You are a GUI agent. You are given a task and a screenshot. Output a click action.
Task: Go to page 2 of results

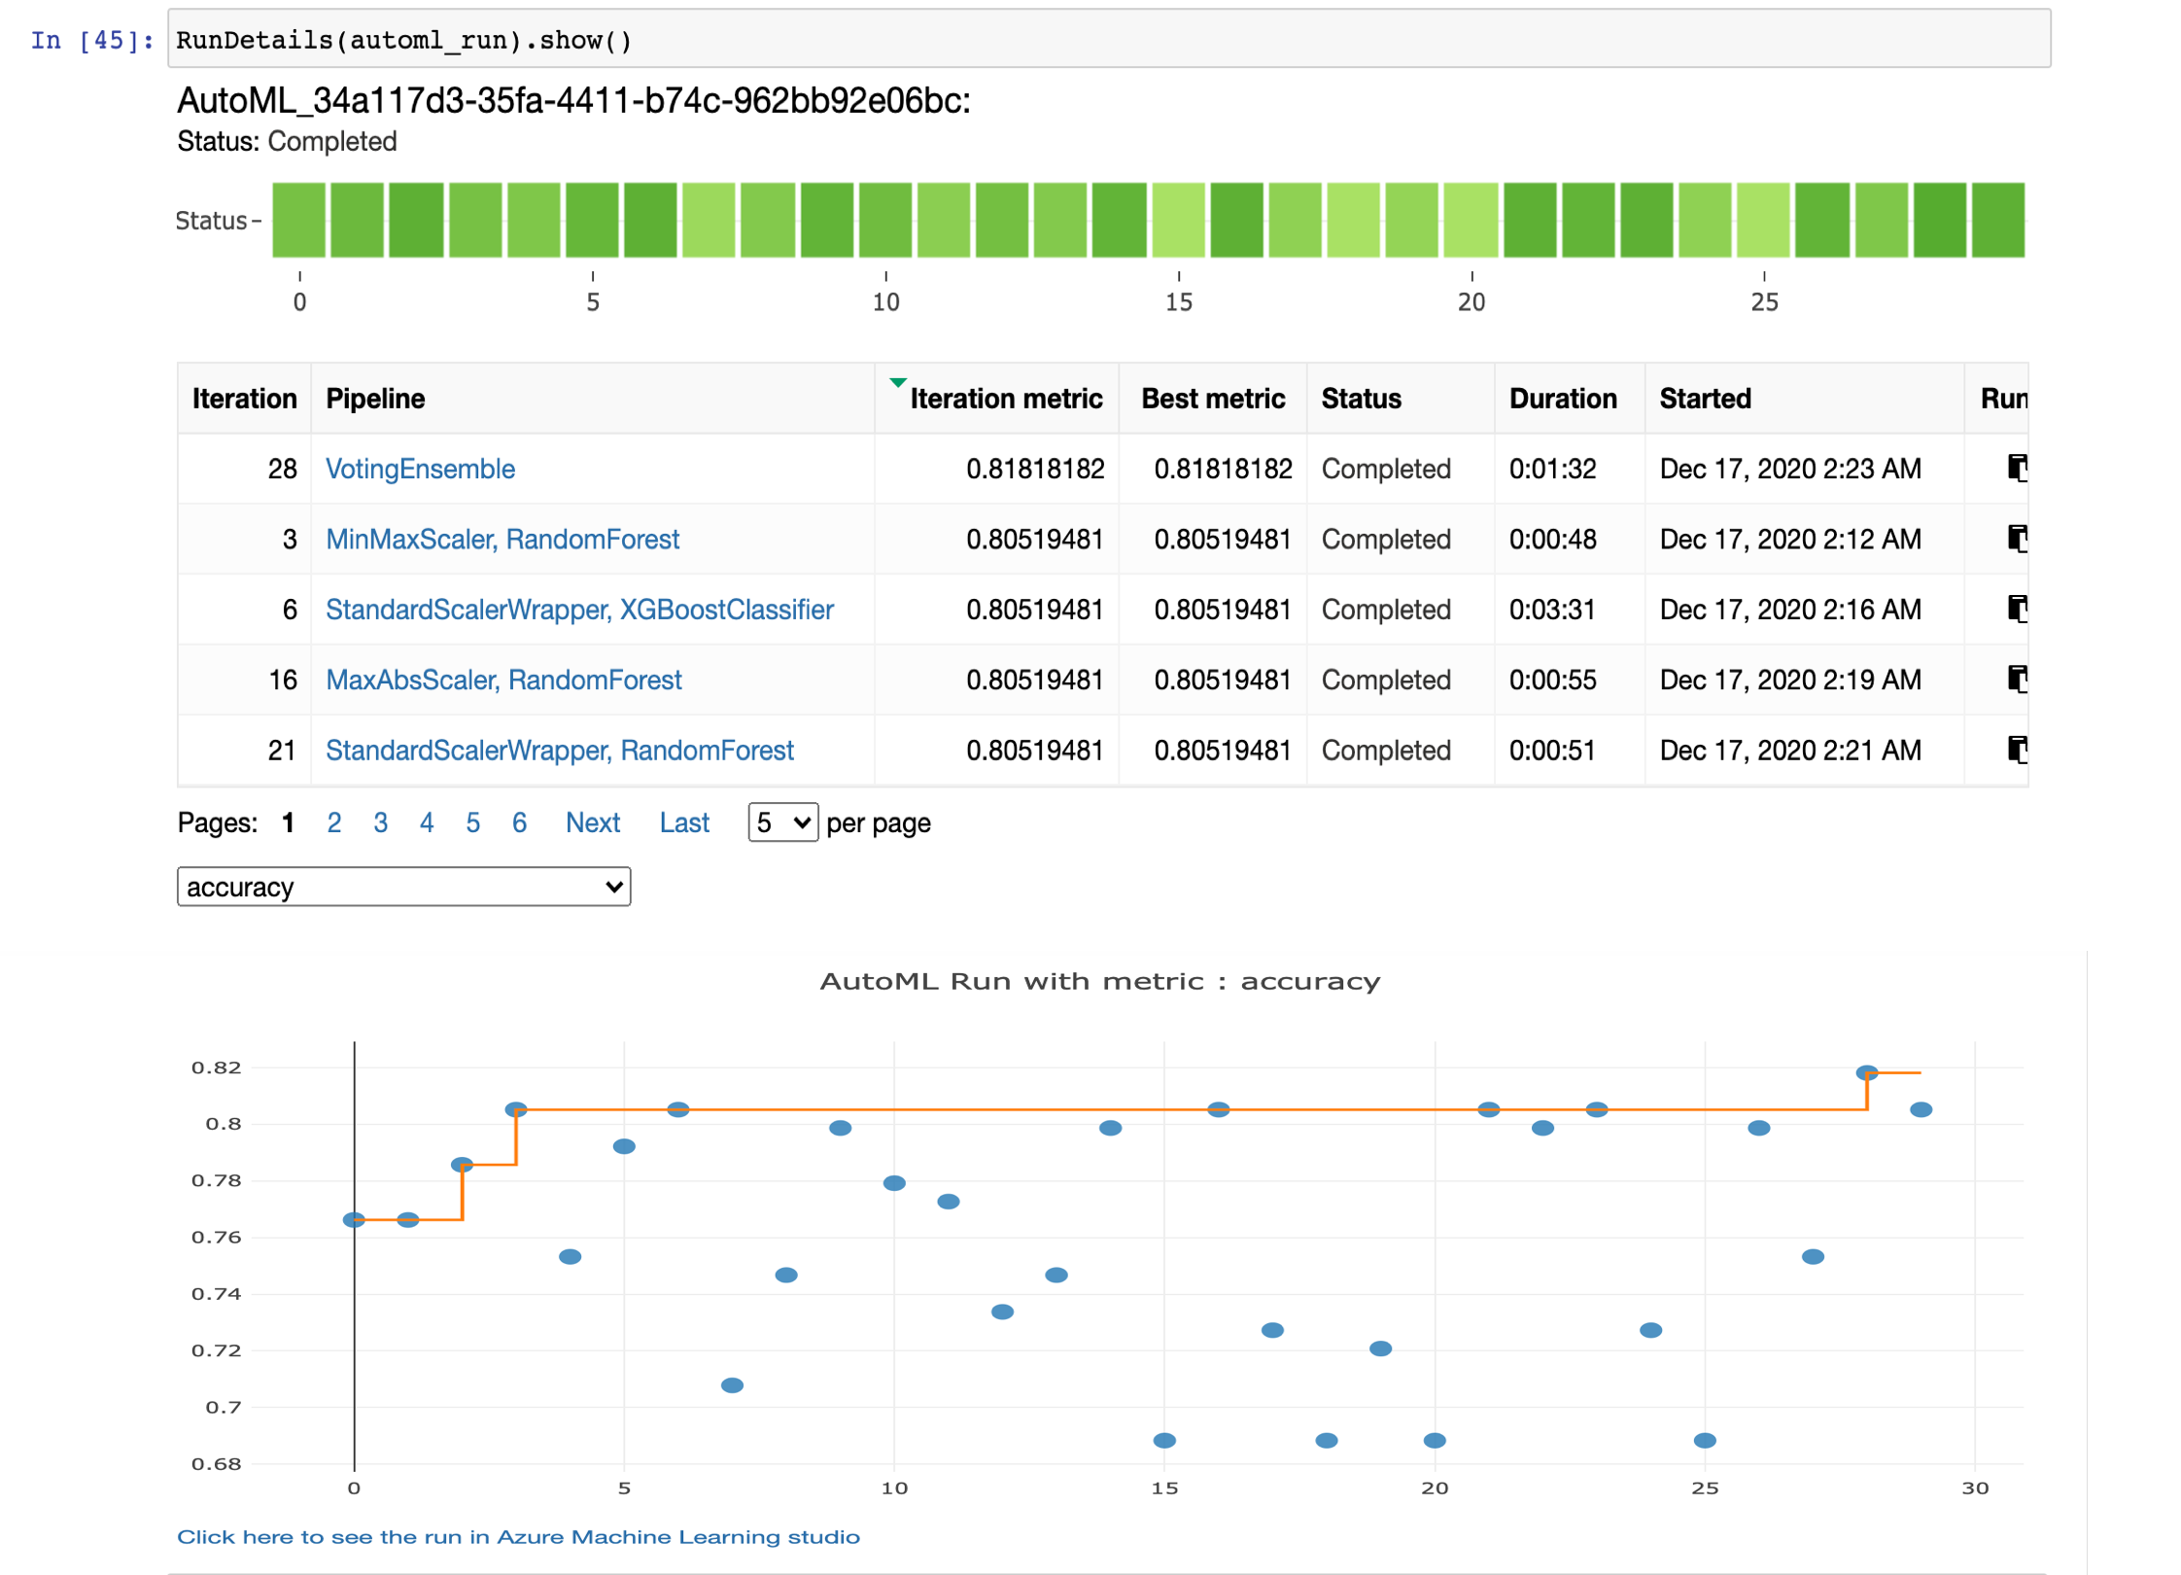(333, 822)
